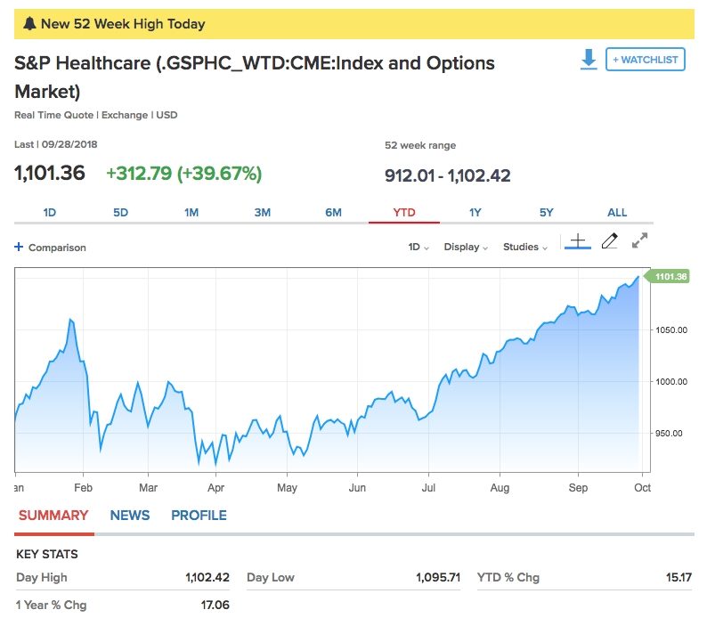Image resolution: width=707 pixels, height=626 pixels.
Task: Open the Display dropdown
Action: pos(466,247)
